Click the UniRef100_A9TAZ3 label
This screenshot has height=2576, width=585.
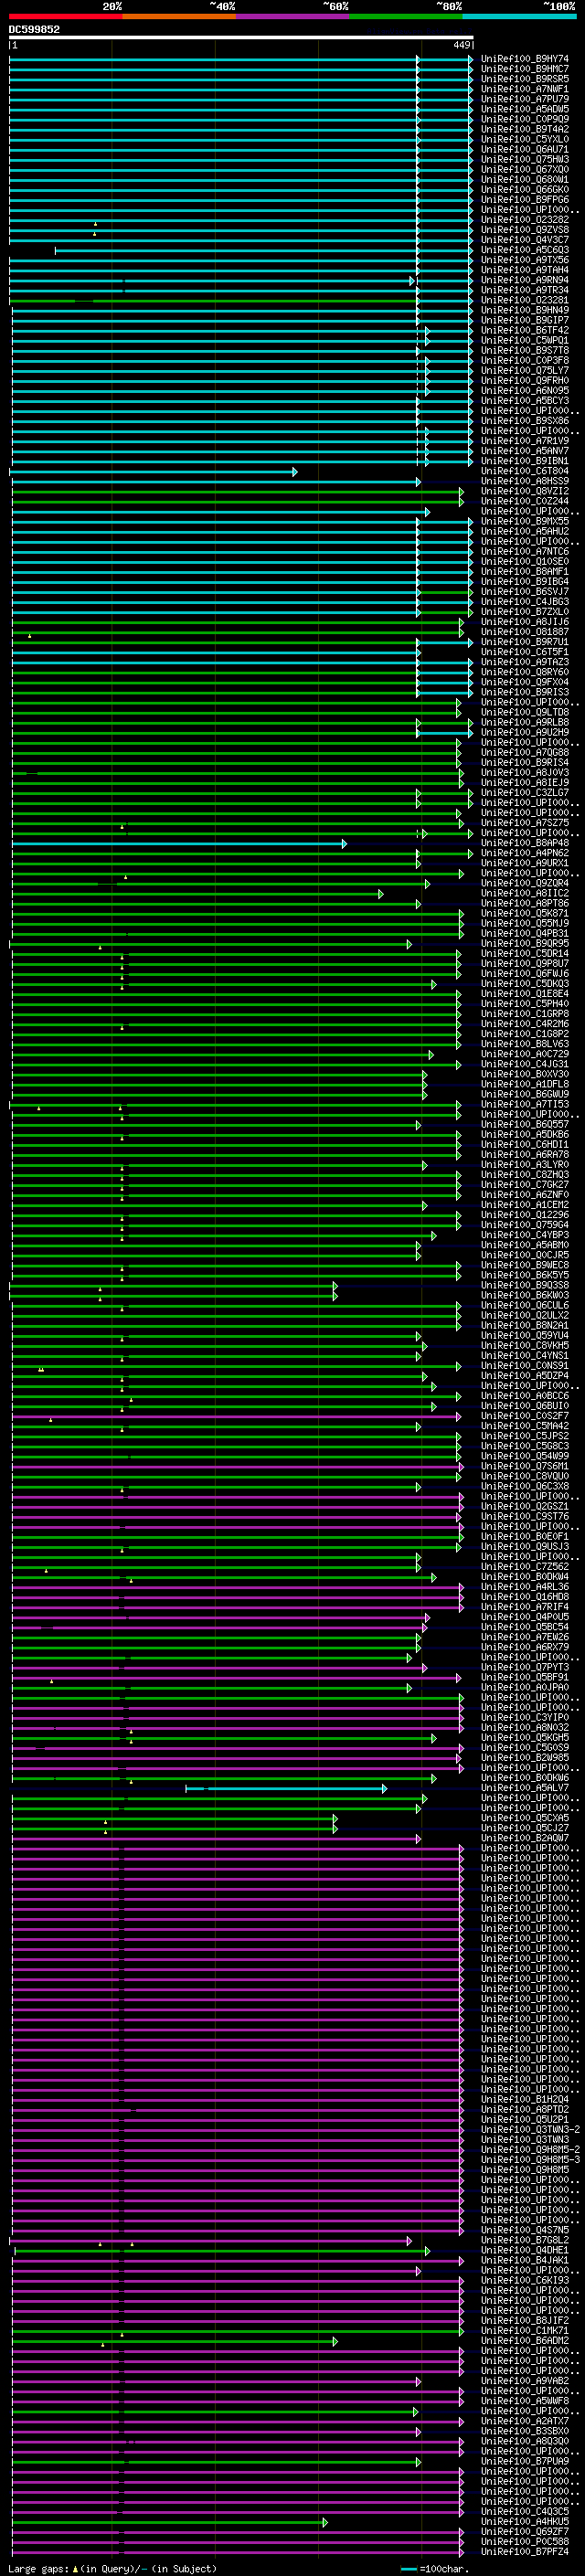[525, 662]
